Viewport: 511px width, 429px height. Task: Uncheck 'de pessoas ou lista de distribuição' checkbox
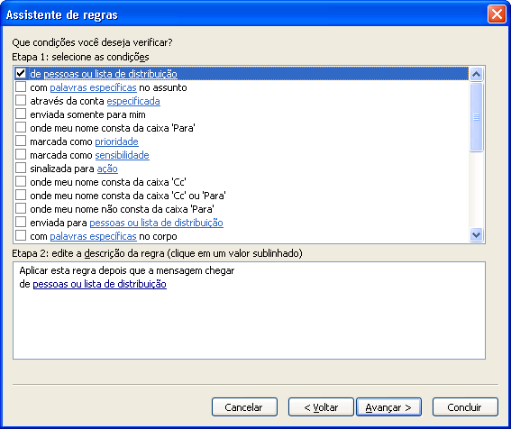point(21,73)
